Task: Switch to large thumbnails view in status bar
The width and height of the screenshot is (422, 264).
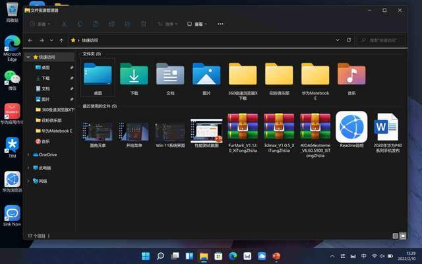Action: click(x=404, y=235)
